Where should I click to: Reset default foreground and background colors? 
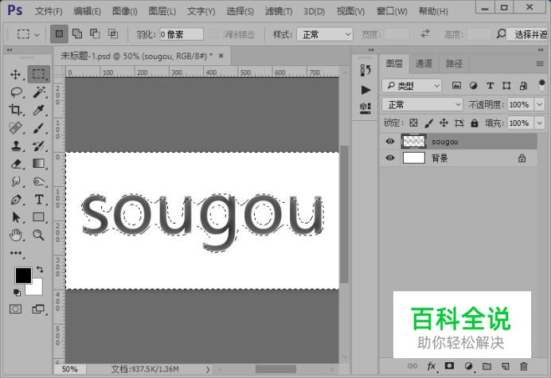tap(17, 292)
